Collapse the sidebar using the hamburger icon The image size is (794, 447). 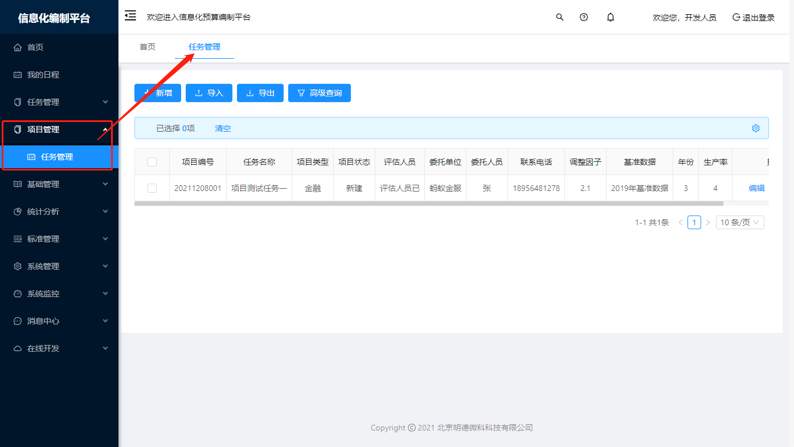click(130, 16)
